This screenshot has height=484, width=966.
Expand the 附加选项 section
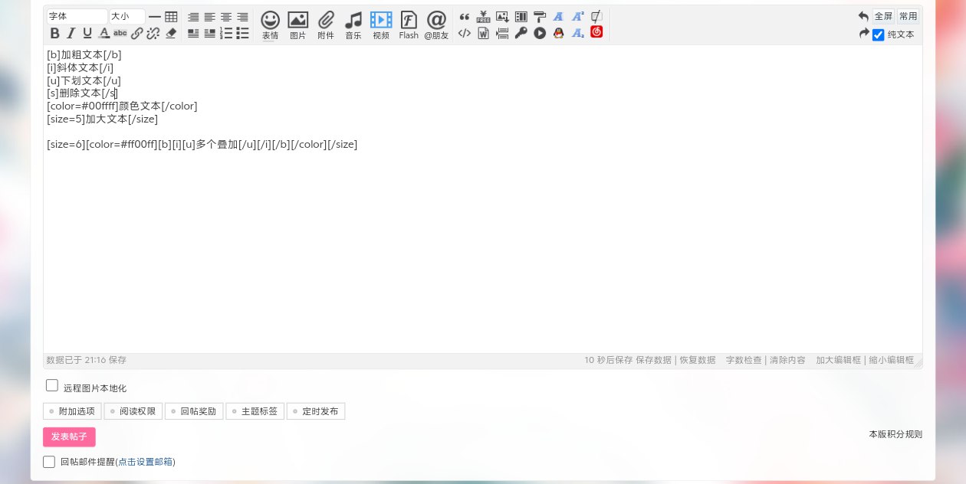pos(72,411)
